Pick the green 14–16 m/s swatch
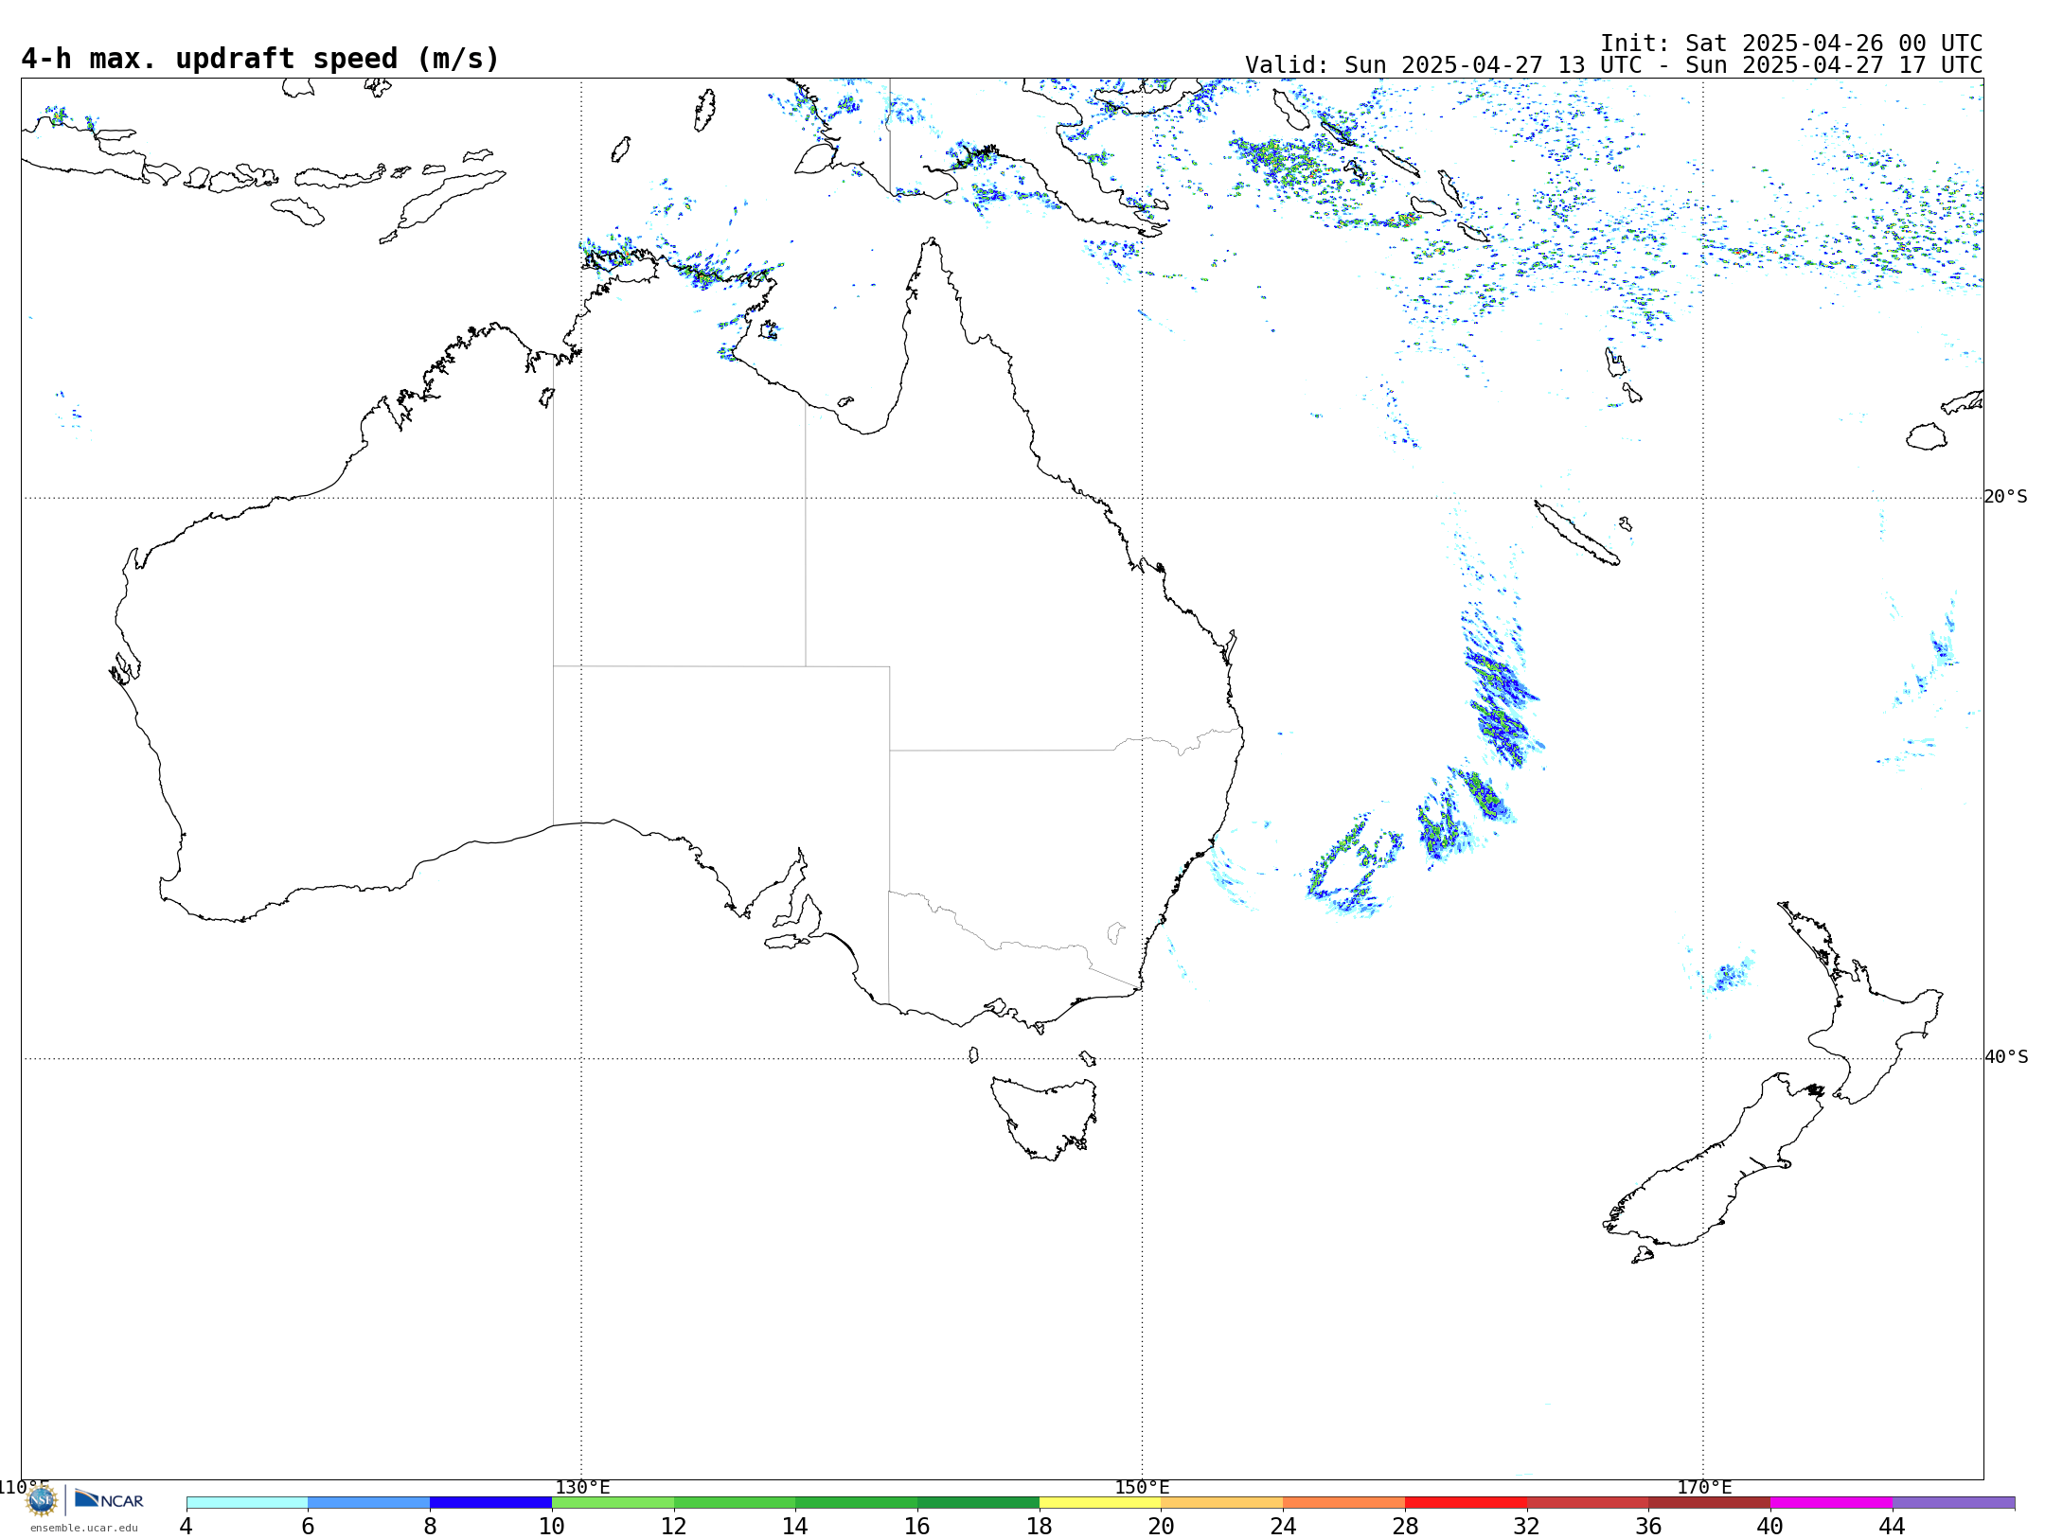 pyautogui.click(x=857, y=1503)
